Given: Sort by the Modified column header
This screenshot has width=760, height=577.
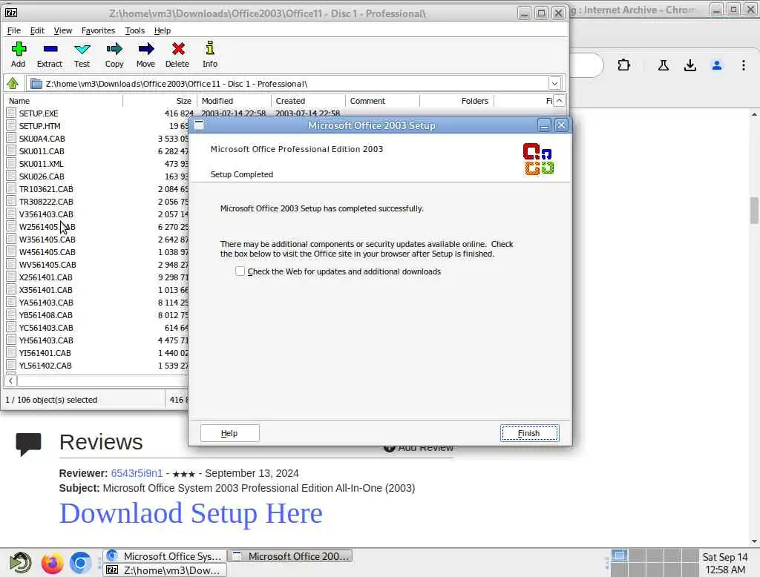Looking at the screenshot, I should [234, 101].
